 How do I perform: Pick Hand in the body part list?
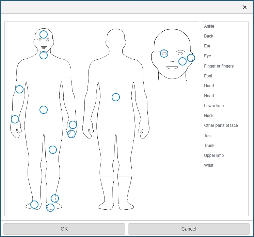click(209, 86)
